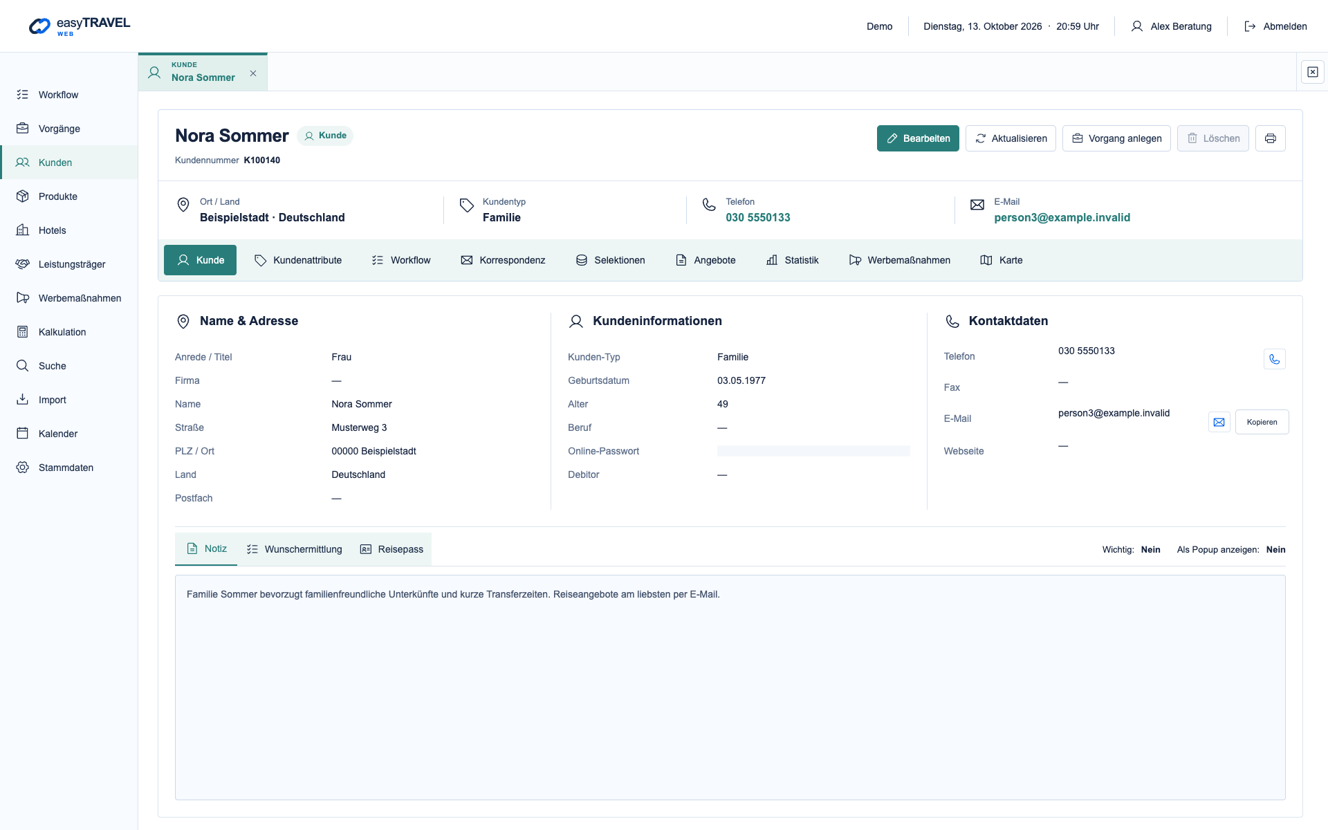Open Suche in the sidebar

(68, 366)
